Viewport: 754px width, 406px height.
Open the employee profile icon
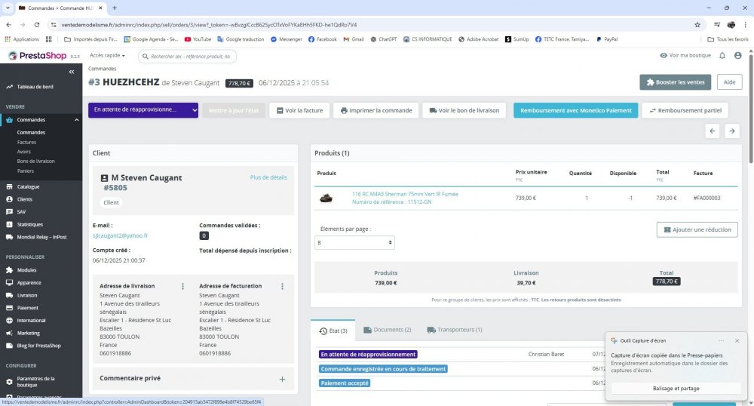(737, 56)
